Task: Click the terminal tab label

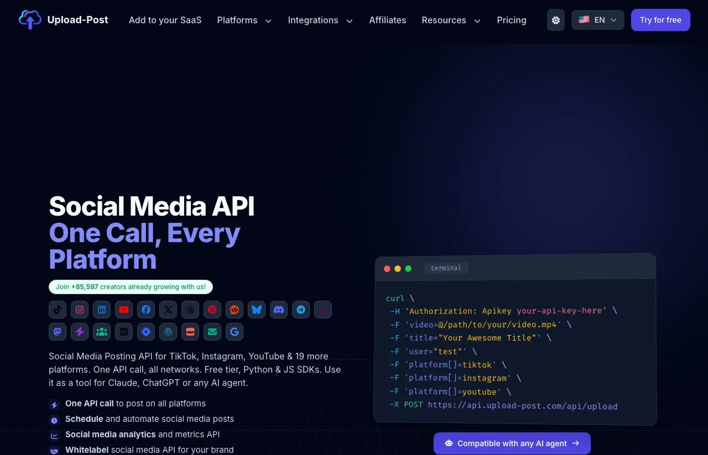Action: 446,268
